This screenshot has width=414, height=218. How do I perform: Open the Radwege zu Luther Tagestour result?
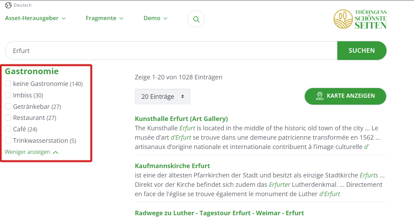[219, 213]
